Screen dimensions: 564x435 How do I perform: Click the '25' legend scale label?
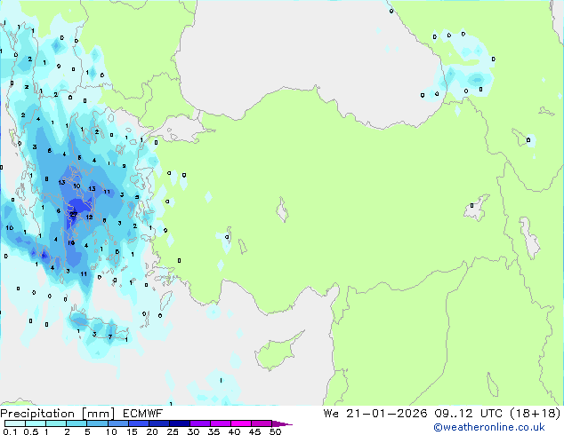tap(173, 431)
